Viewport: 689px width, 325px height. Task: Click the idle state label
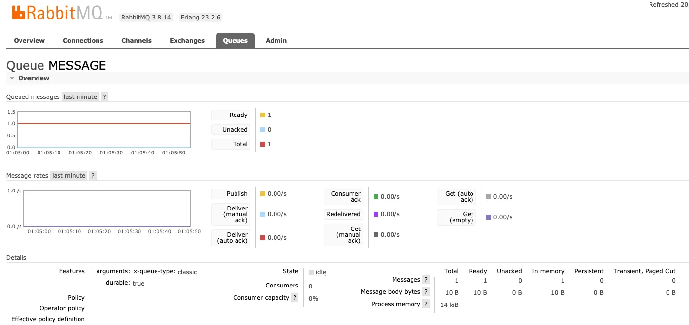tap(321, 272)
